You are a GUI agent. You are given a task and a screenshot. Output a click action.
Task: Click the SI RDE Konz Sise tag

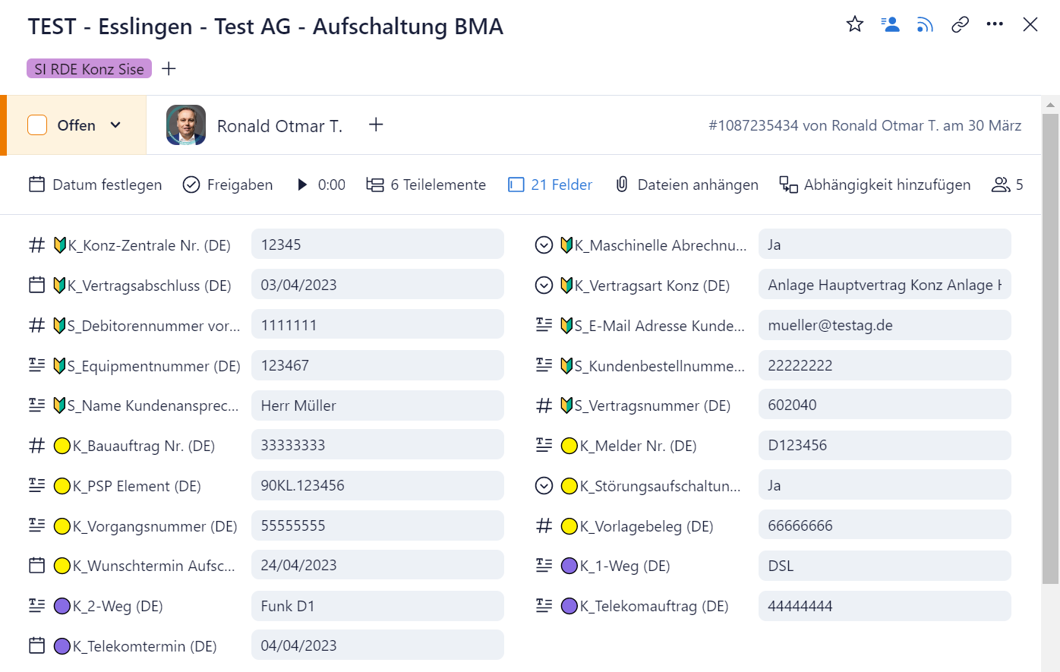pos(89,69)
